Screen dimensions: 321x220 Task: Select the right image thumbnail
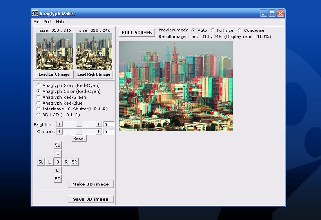tap(94, 52)
